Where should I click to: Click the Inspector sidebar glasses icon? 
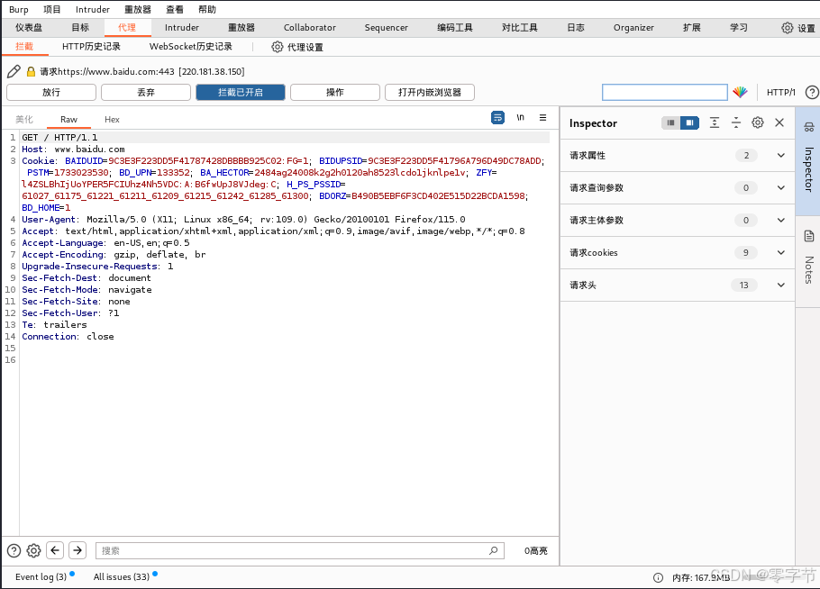click(808, 126)
